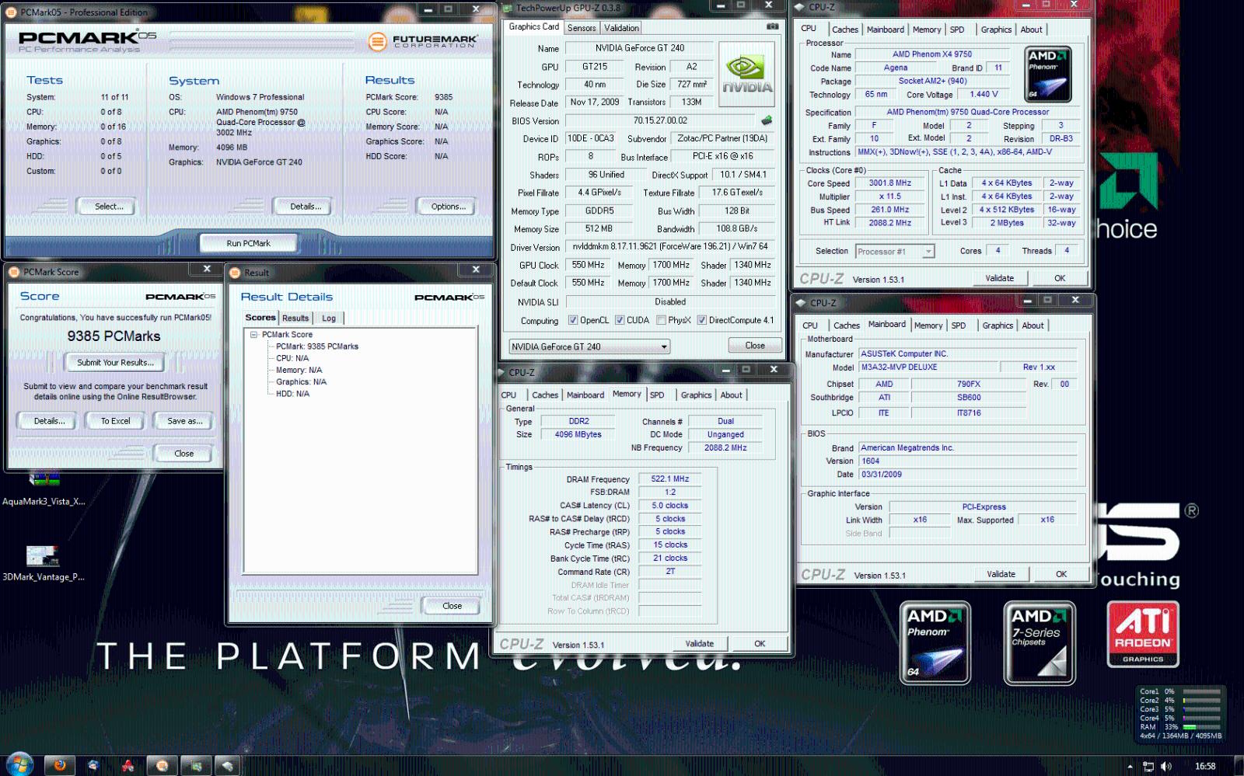Click the Result window title icon

click(236, 273)
